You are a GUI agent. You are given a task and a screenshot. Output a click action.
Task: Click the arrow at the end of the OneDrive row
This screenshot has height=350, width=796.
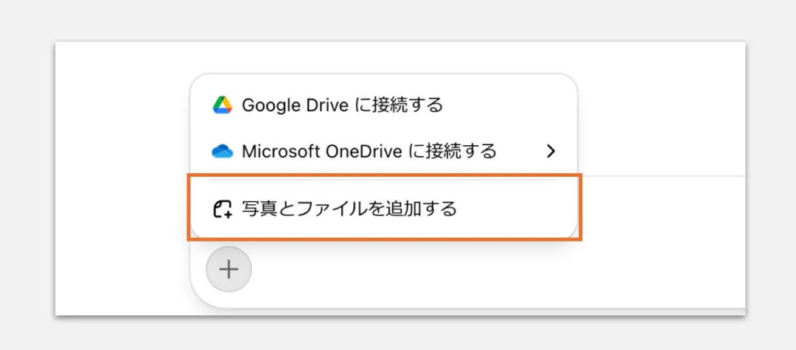click(x=551, y=151)
